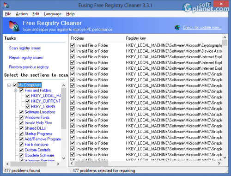Select the Cryptography registry key cell
The height and width of the screenshot is (176, 231).
[174, 45]
